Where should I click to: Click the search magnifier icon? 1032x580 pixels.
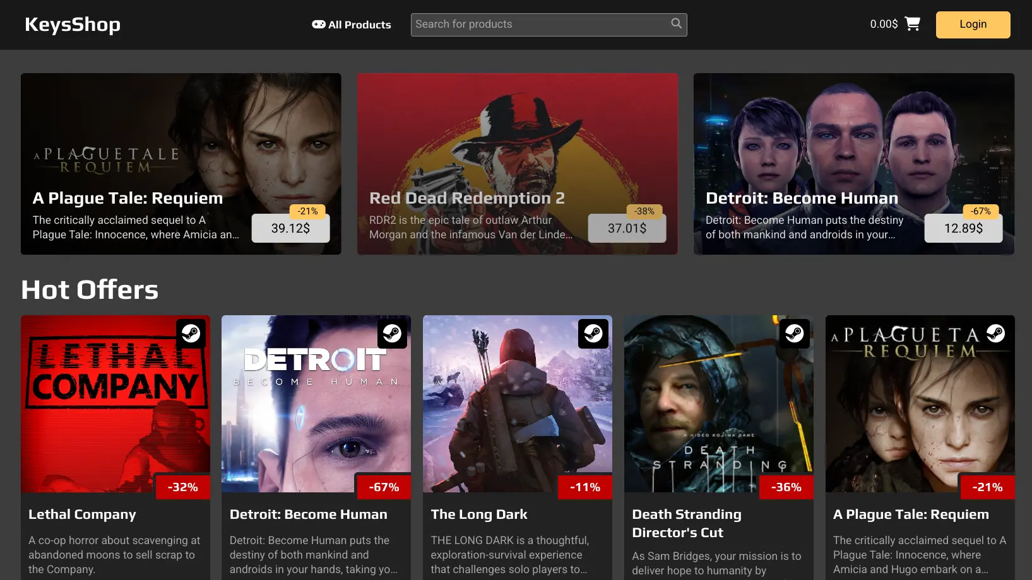(x=676, y=24)
